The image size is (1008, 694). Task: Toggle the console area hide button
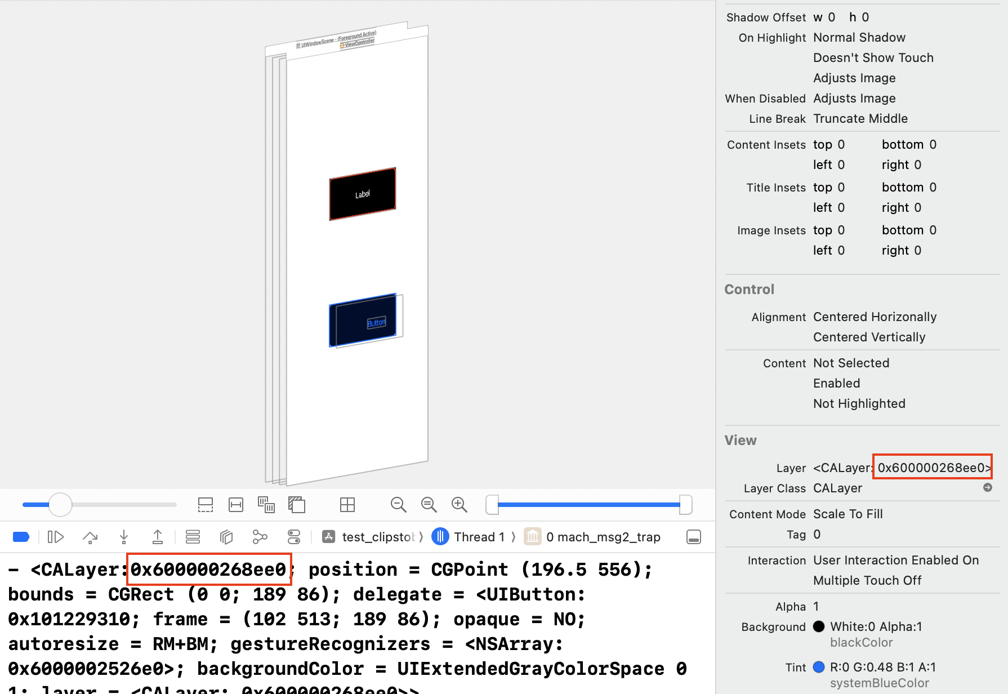click(694, 537)
